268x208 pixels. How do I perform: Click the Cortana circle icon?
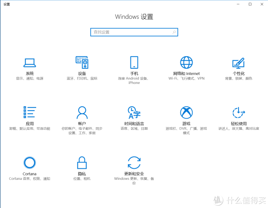[x=29, y=162]
